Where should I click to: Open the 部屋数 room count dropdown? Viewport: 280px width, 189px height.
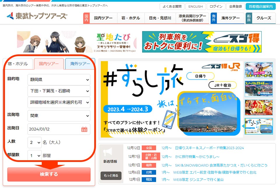click(34, 155)
